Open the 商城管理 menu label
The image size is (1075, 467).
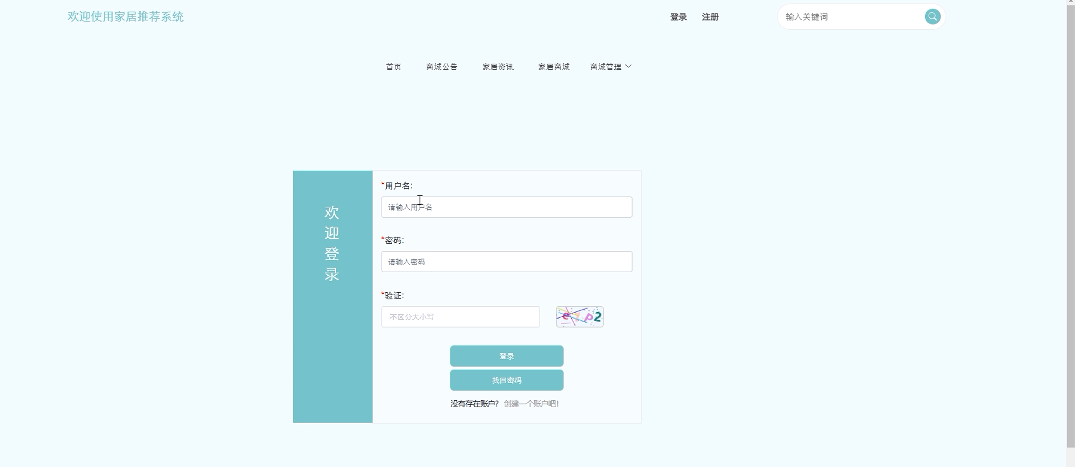(605, 67)
